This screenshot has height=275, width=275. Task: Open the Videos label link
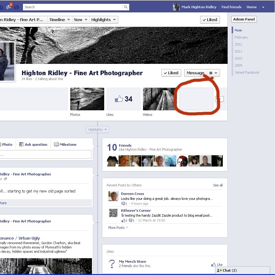pos(148,115)
